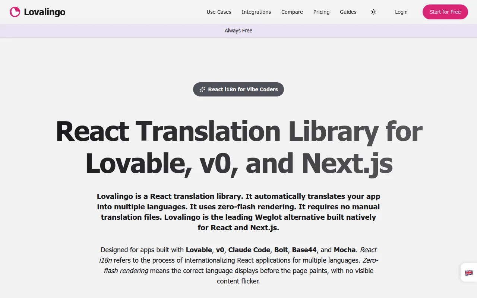
Task: Open the Integrations menu
Action: 256,12
